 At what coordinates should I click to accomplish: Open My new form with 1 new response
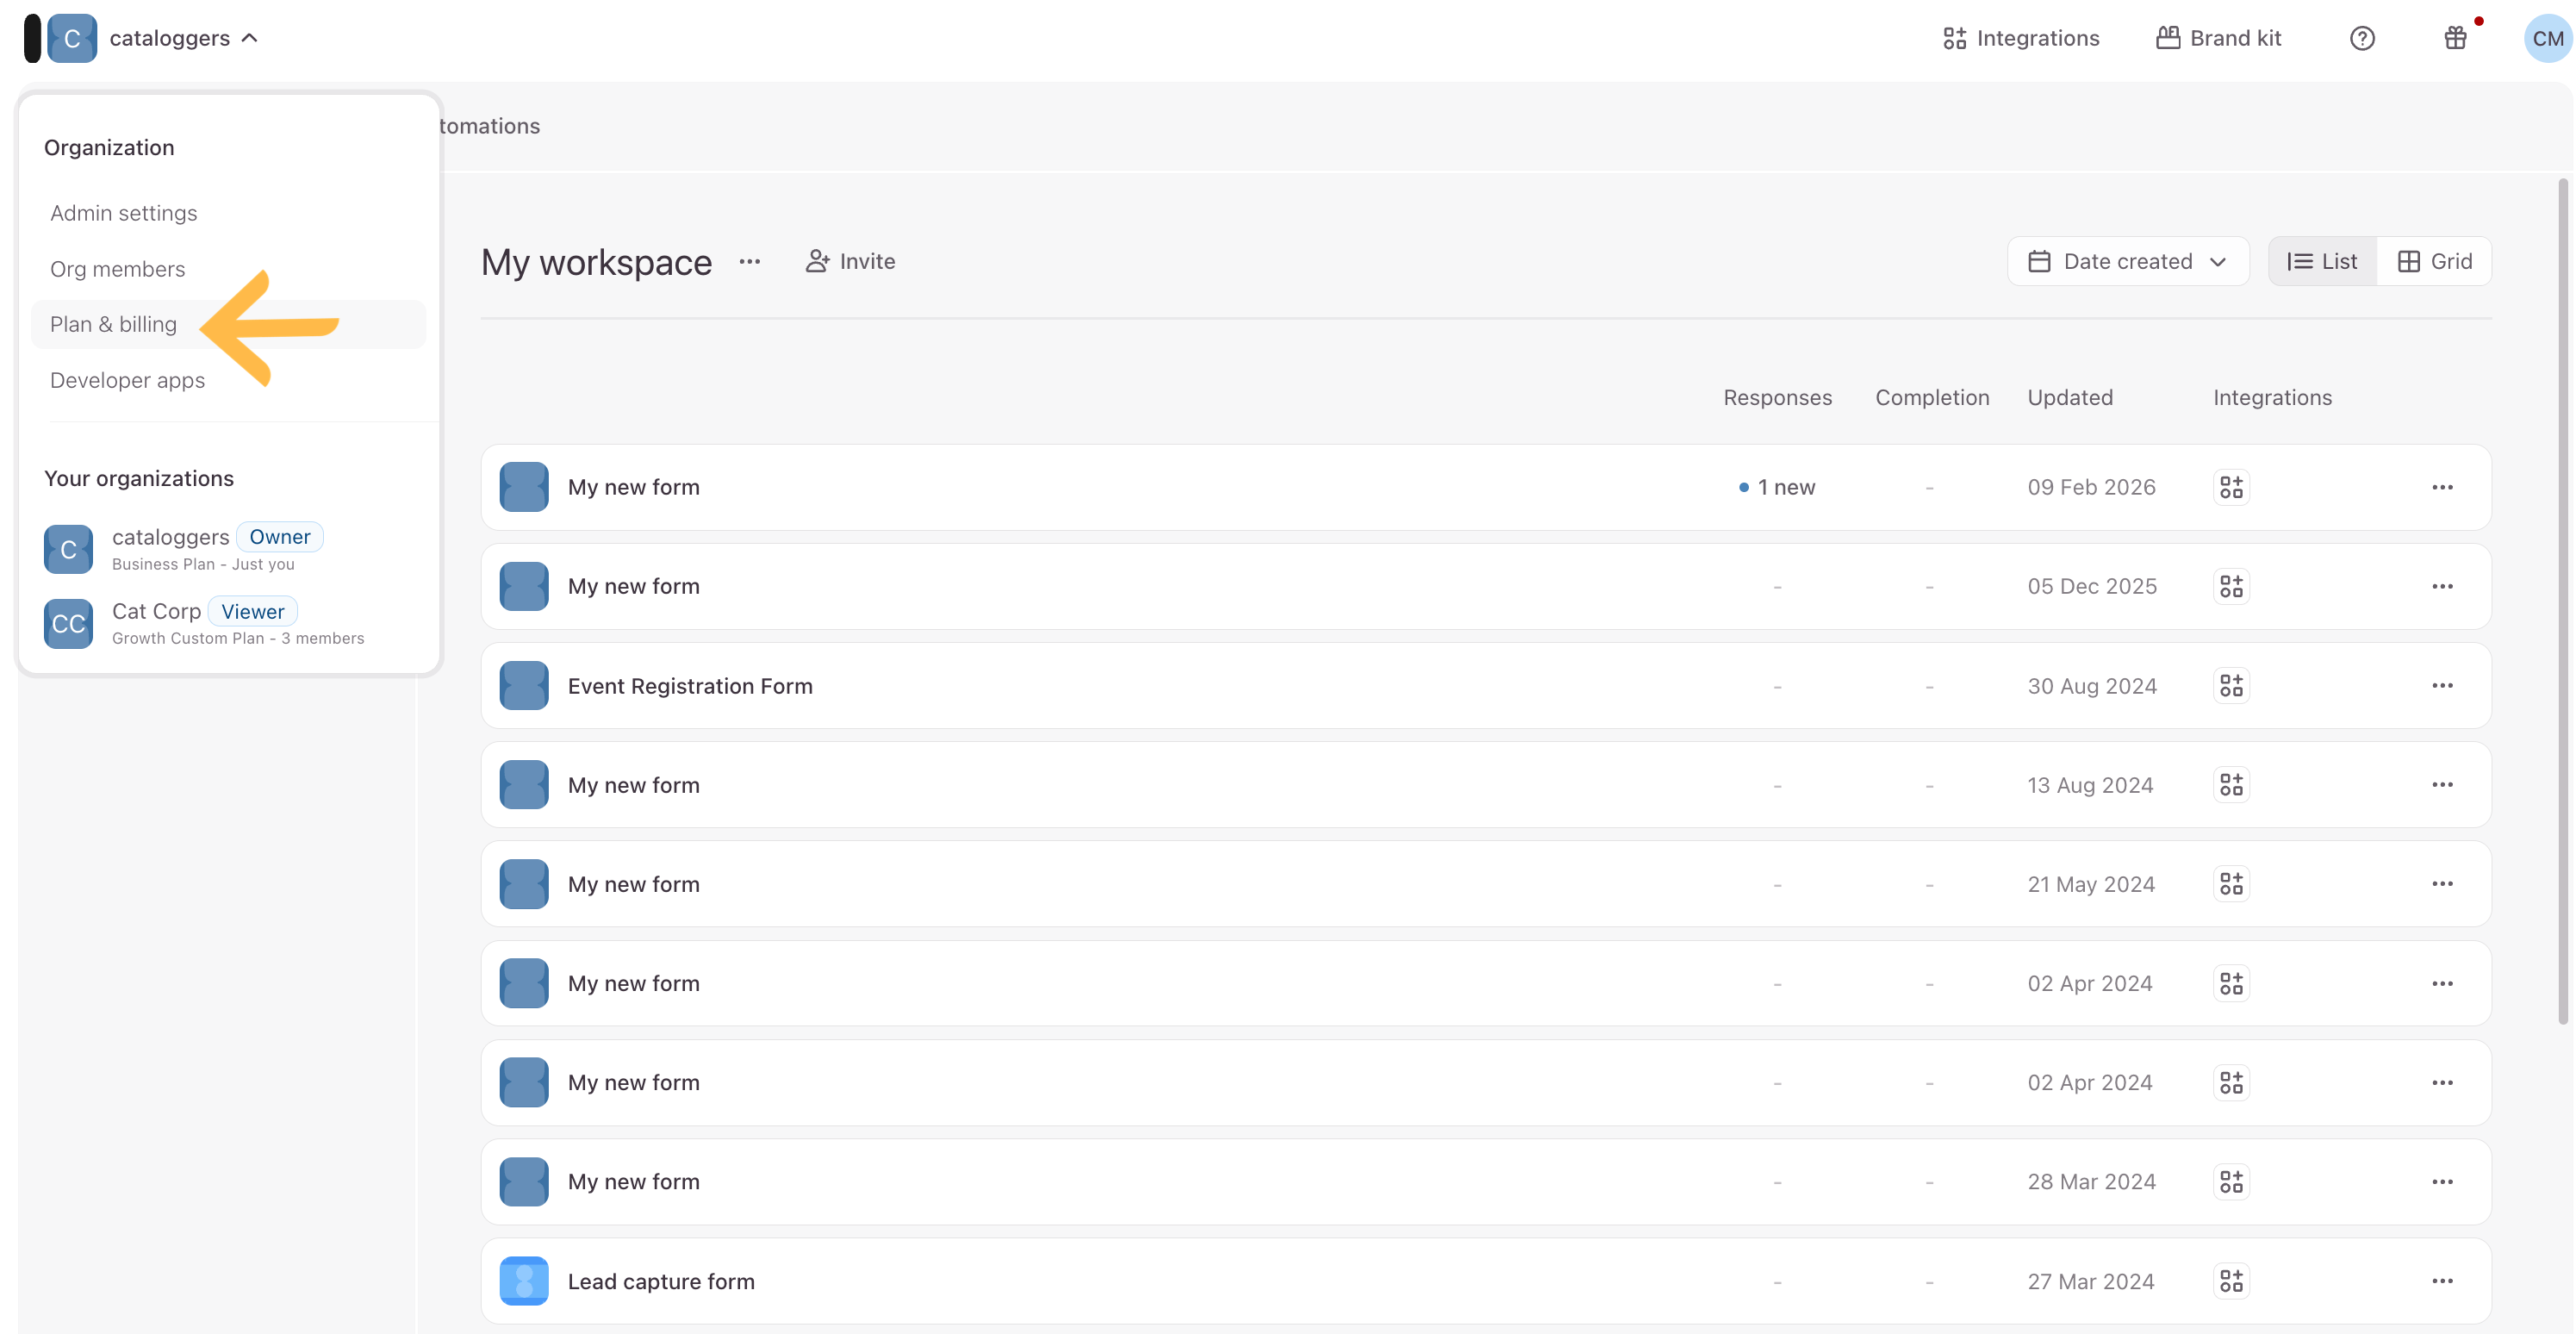(1485, 487)
